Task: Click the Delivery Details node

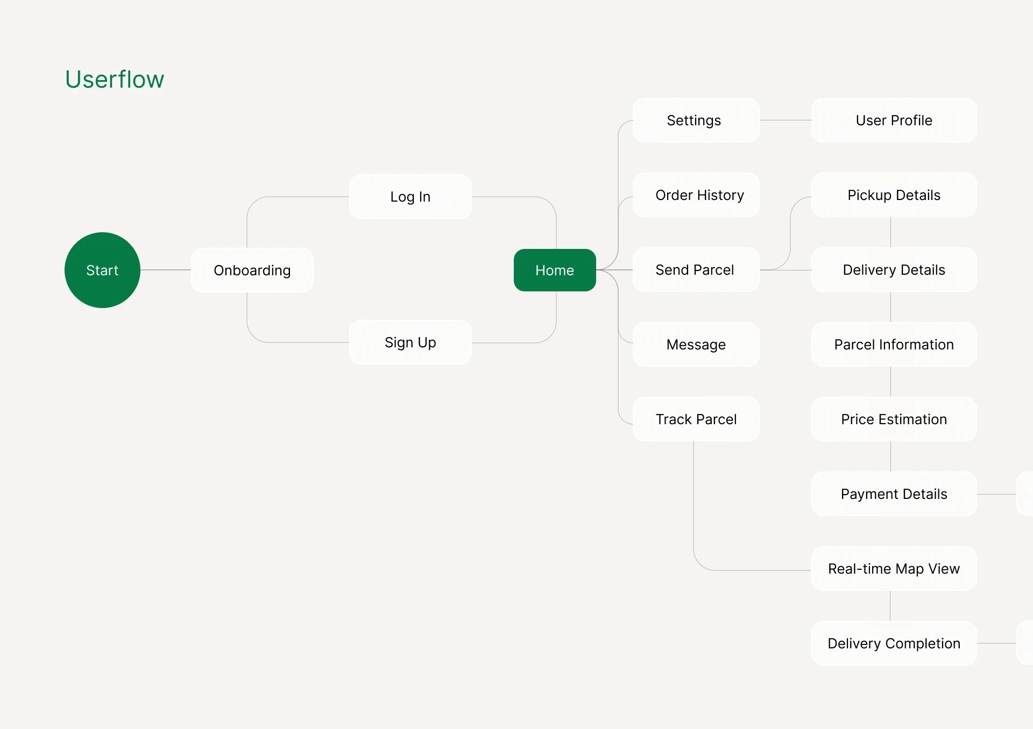Action: pyautogui.click(x=894, y=270)
